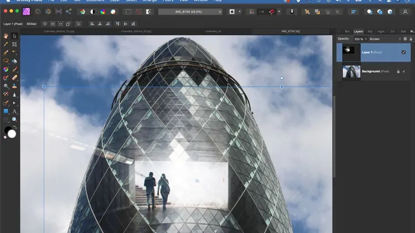Viewport: 415px width, 233px height.
Task: Select the Selection Brush tool
Action: click(6, 53)
